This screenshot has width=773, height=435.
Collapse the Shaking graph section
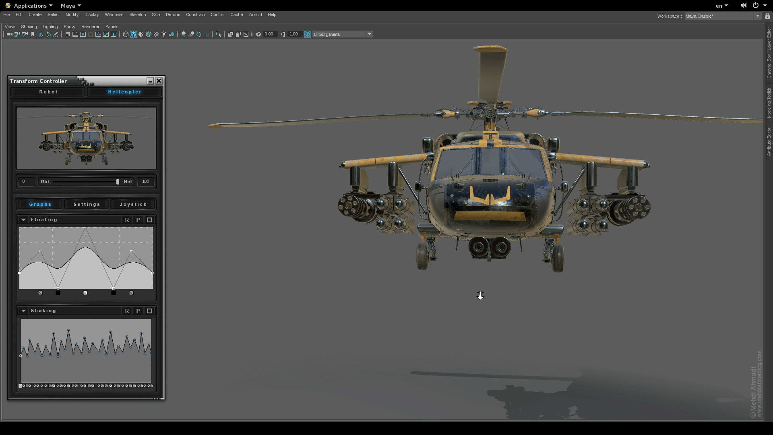pos(23,311)
